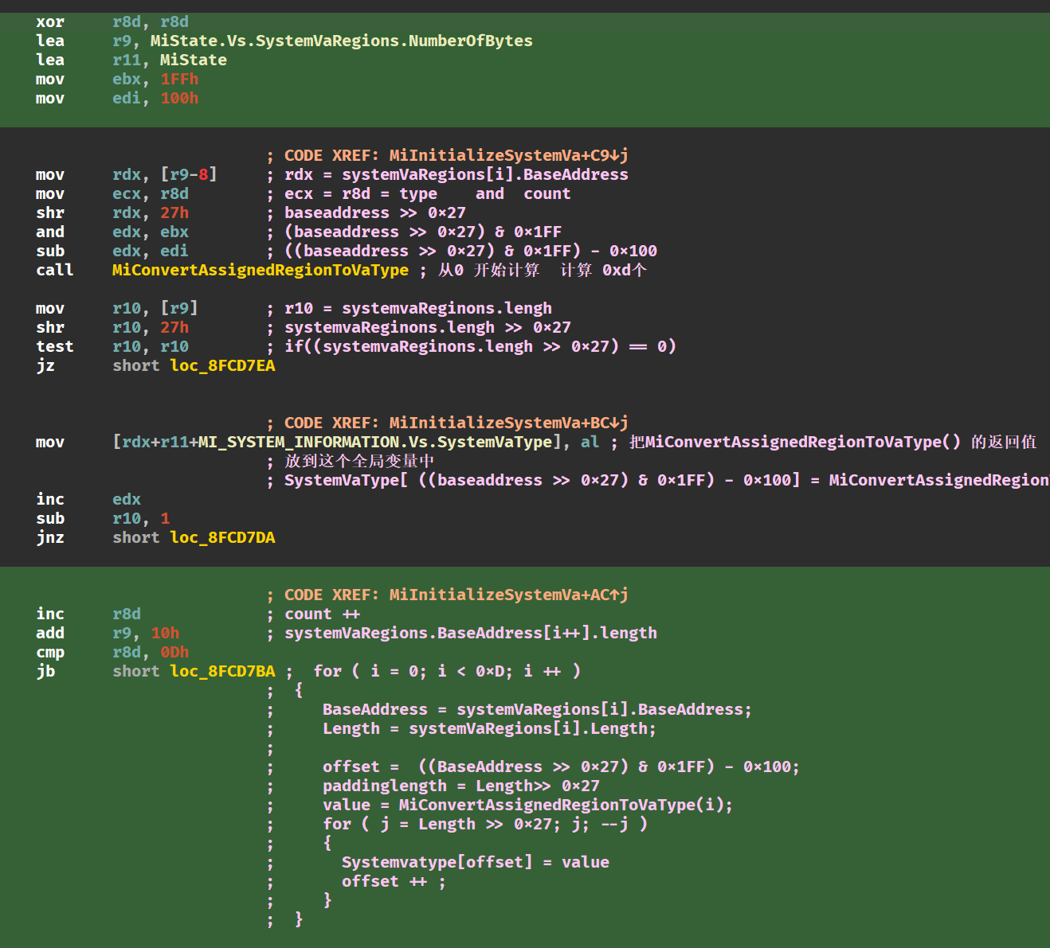Screen dimensions: 1050x948
Task: Click the 'offset = ((BaseAddress >> 0x27)' line
Action: 562,767
